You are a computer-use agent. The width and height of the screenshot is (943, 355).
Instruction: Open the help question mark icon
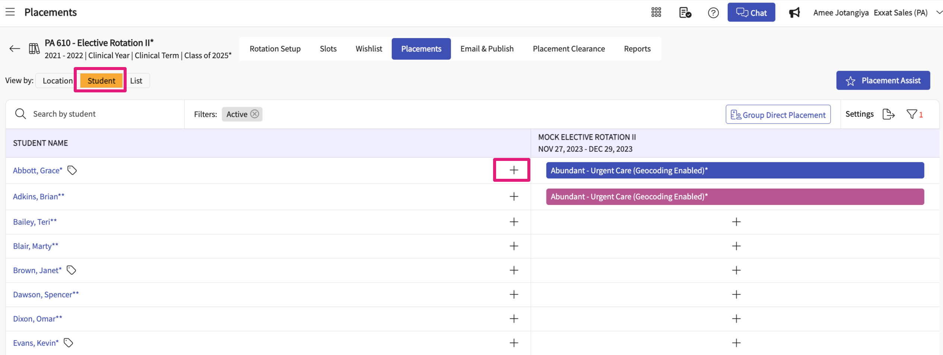coord(713,13)
